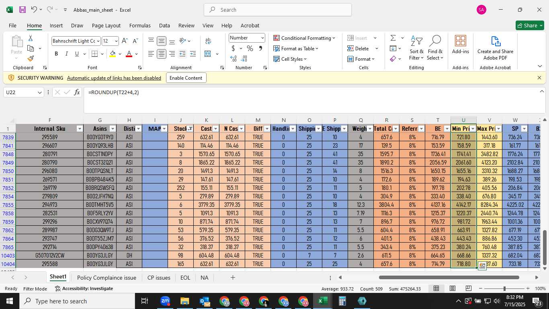The height and width of the screenshot is (309, 549).
Task: Decrease font size with the small A icon
Action: (135, 41)
